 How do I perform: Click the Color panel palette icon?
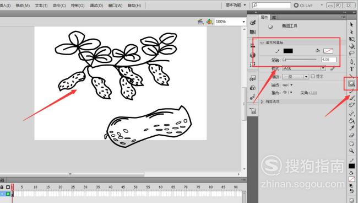click(x=252, y=23)
